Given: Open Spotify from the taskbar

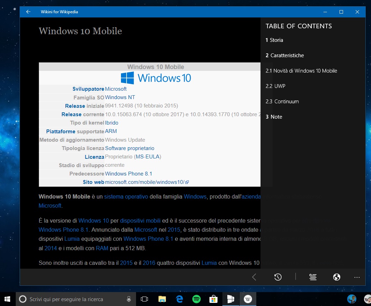Looking at the screenshot, I should (x=197, y=299).
